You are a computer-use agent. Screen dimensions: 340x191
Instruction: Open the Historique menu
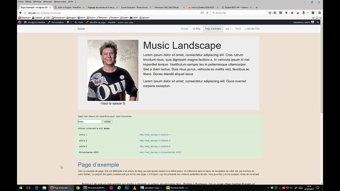click(x=47, y=2)
